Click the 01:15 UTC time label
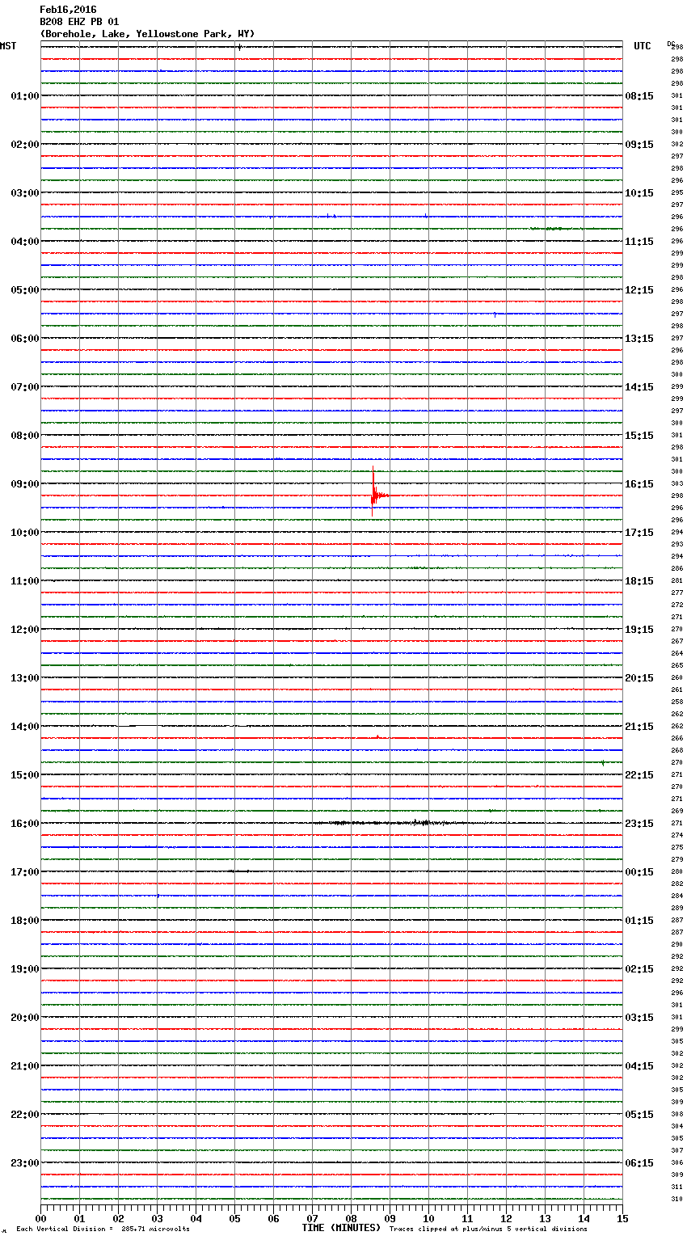This screenshot has width=687, height=1240. [639, 921]
